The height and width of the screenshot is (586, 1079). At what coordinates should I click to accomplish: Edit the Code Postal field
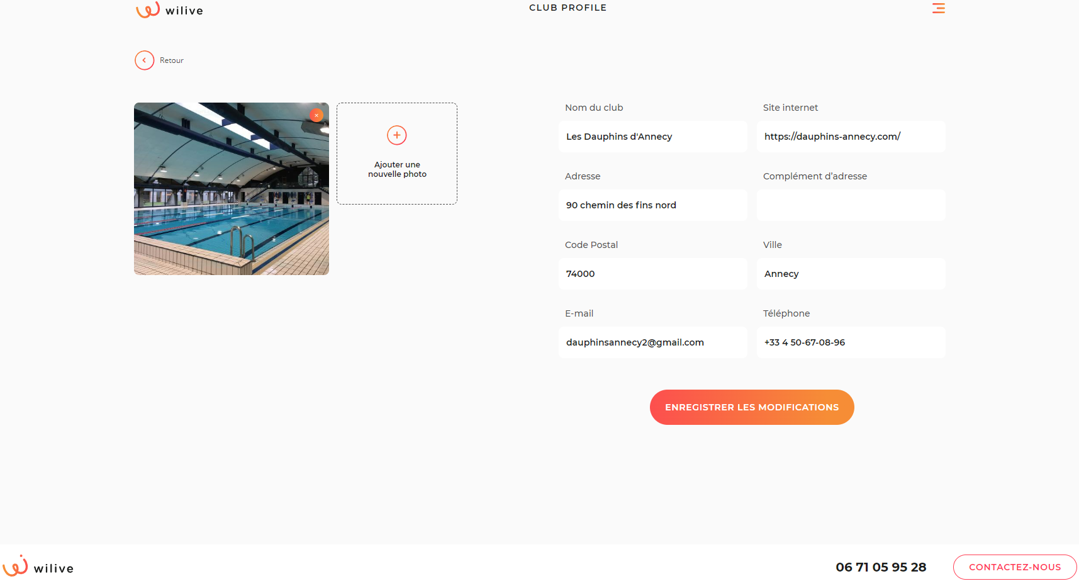pos(652,274)
